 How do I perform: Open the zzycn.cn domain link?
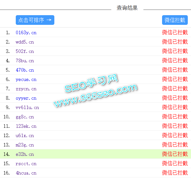coord(26,89)
